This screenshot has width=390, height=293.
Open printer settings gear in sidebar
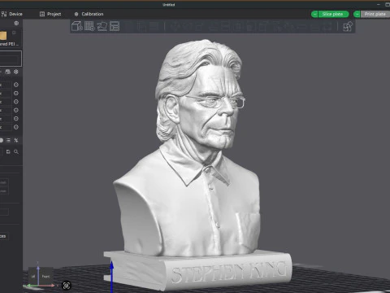tap(16, 23)
